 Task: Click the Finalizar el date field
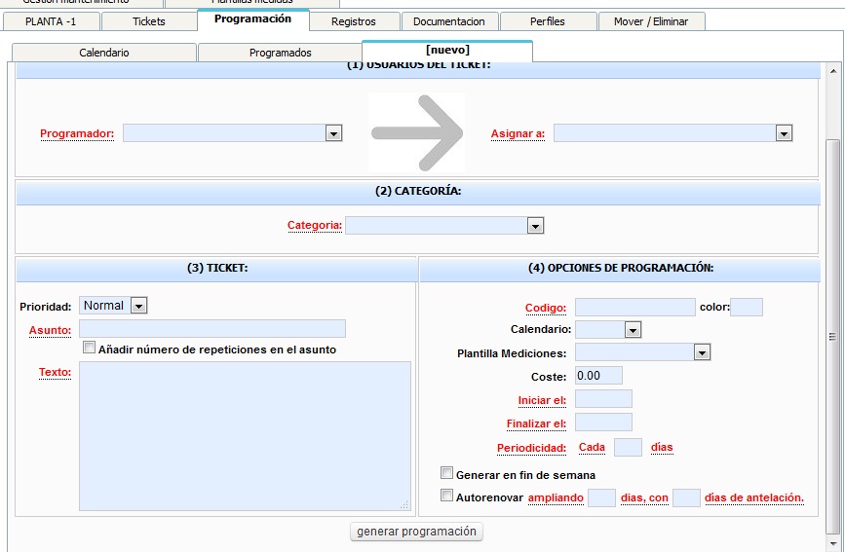tap(603, 423)
